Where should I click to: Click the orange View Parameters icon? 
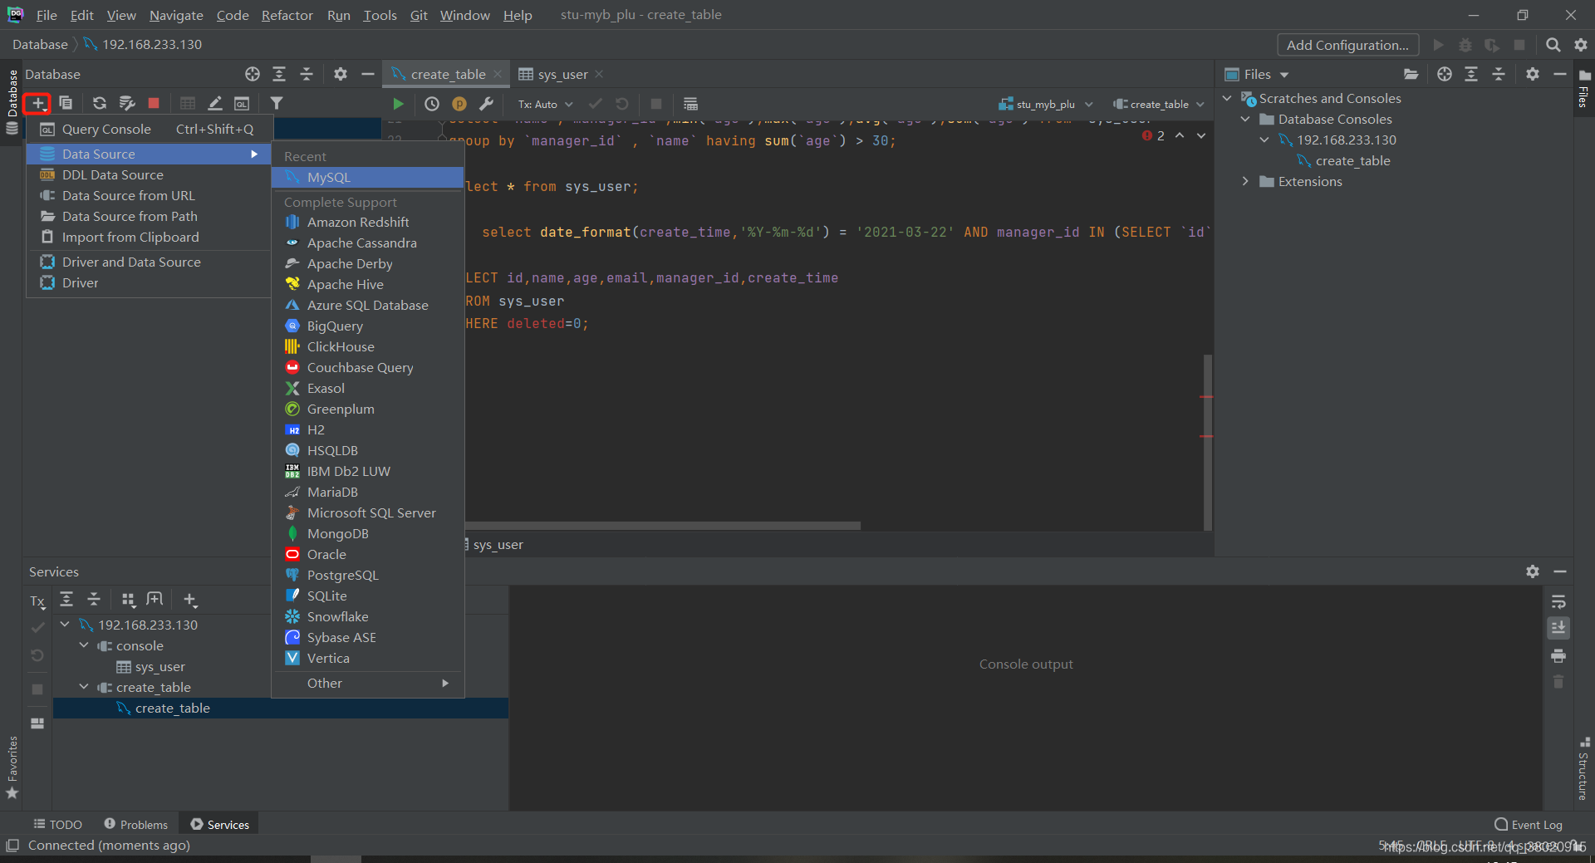[459, 104]
